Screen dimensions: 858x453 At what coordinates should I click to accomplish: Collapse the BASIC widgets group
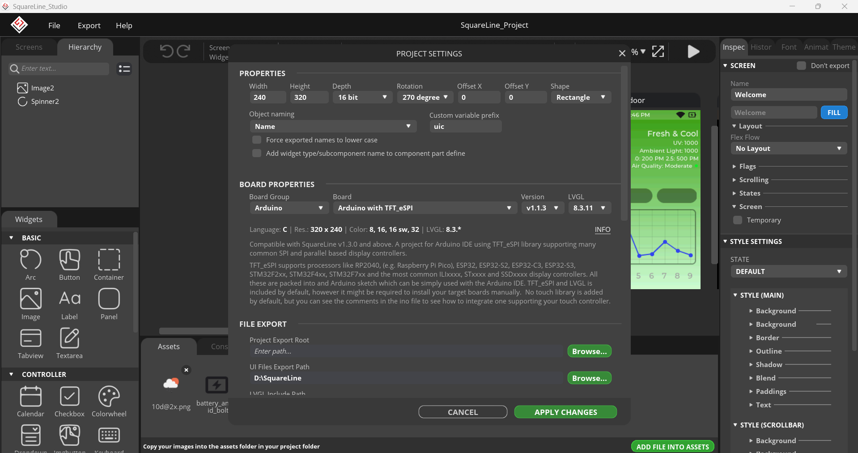[x=11, y=238]
